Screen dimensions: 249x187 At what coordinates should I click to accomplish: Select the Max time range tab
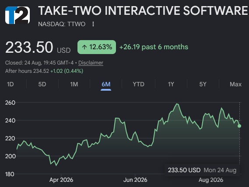pyautogui.click(x=235, y=84)
